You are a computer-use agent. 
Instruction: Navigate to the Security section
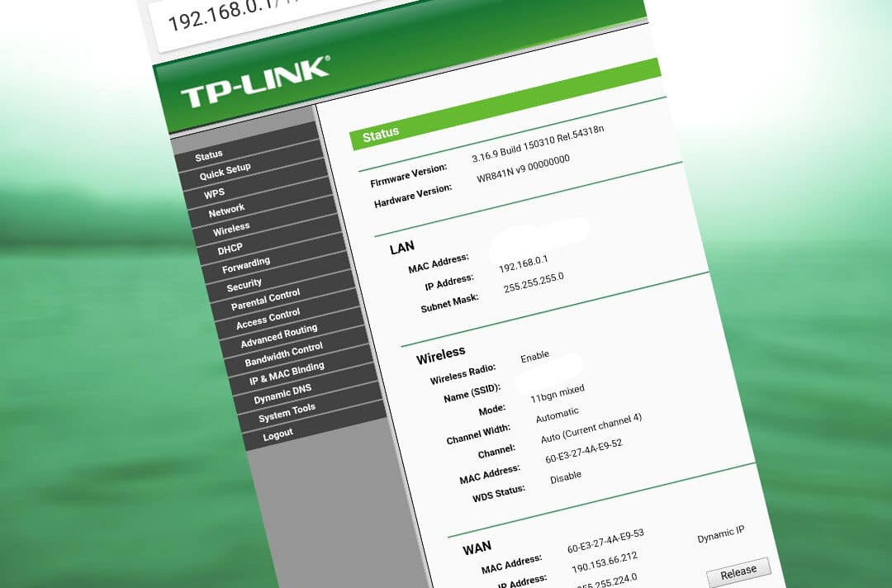pyautogui.click(x=244, y=285)
